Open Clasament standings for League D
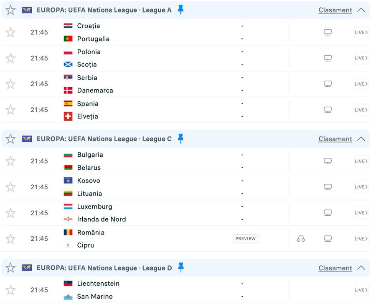The image size is (376, 307). pyautogui.click(x=335, y=268)
